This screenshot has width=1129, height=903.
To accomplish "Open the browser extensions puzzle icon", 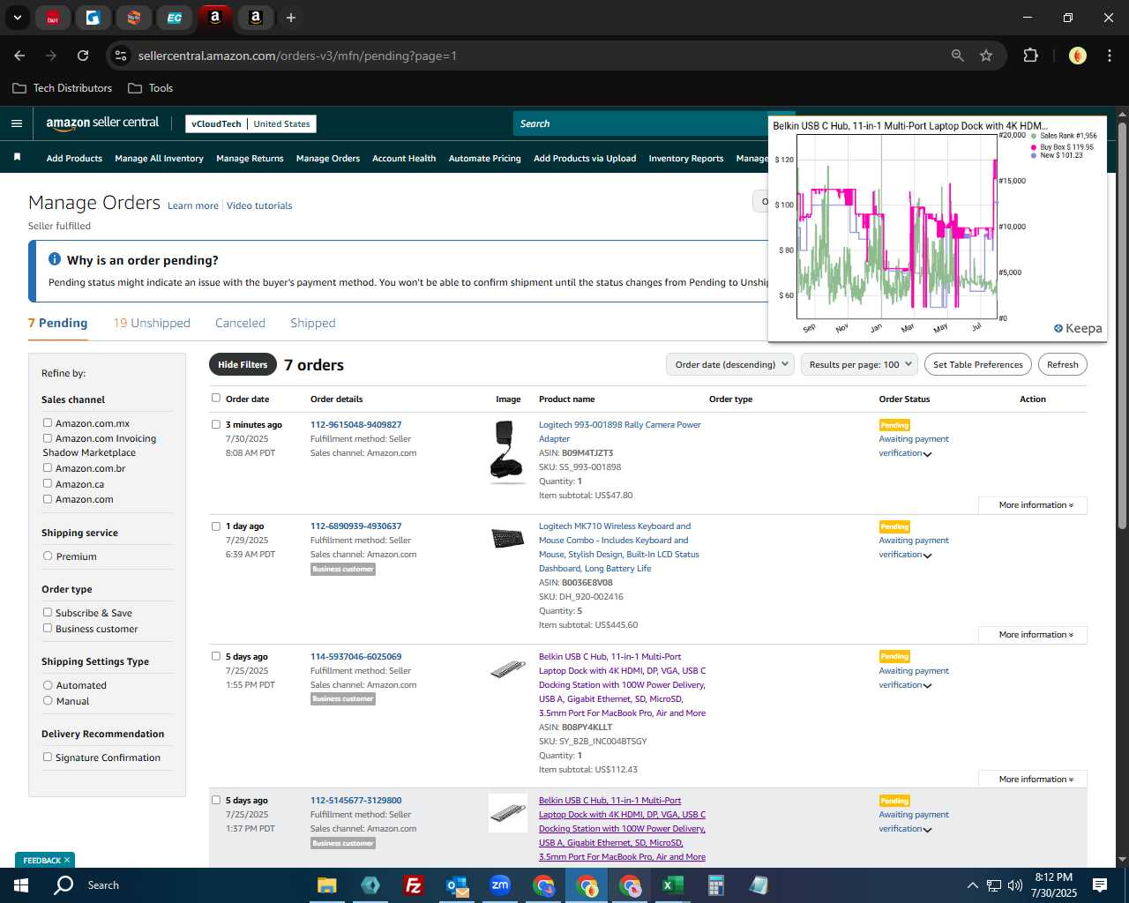I will pos(1030,56).
